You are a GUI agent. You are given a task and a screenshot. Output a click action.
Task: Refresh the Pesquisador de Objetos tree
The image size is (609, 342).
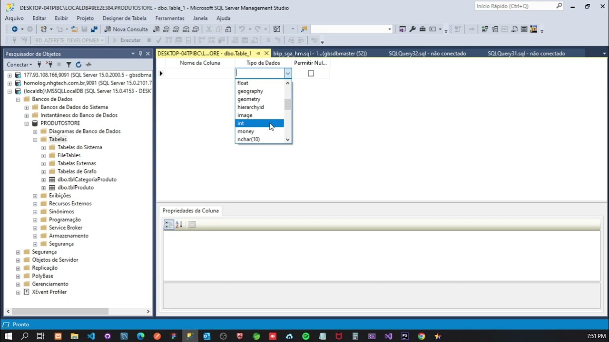click(x=79, y=65)
